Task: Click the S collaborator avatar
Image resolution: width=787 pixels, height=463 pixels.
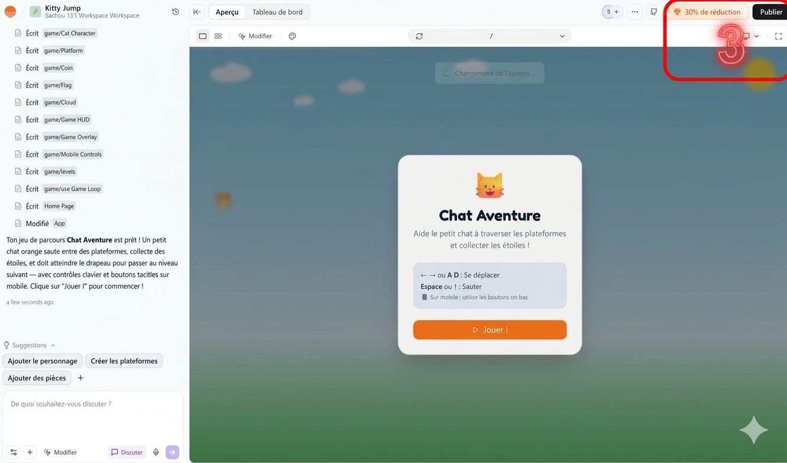Action: coord(608,12)
